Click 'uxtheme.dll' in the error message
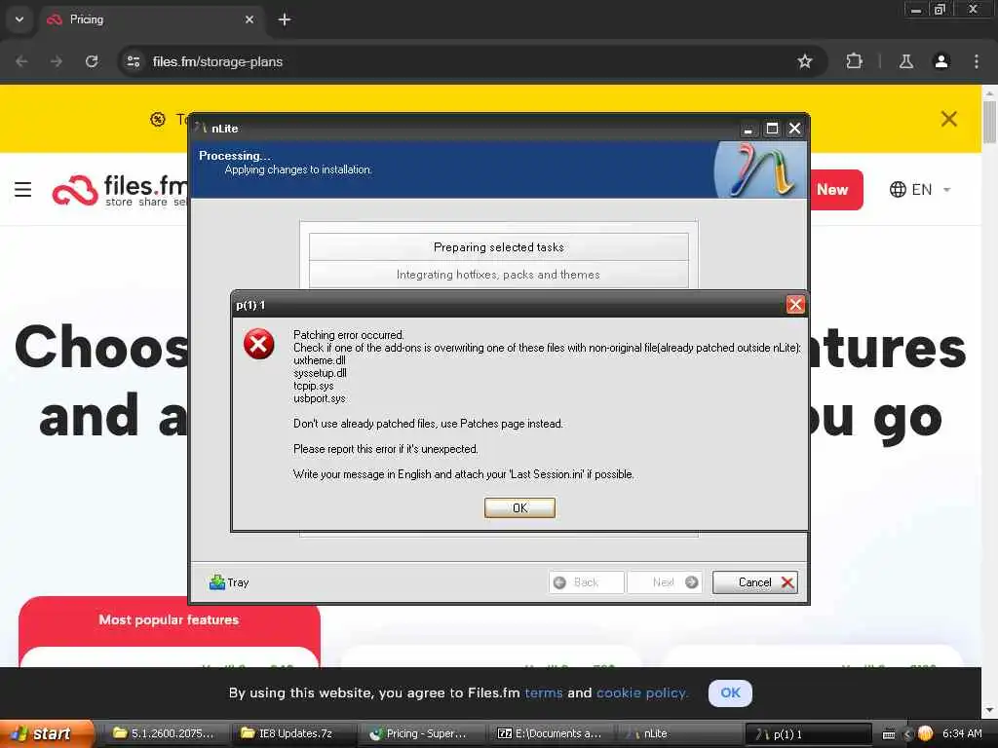This screenshot has height=748, width=998. point(320,360)
